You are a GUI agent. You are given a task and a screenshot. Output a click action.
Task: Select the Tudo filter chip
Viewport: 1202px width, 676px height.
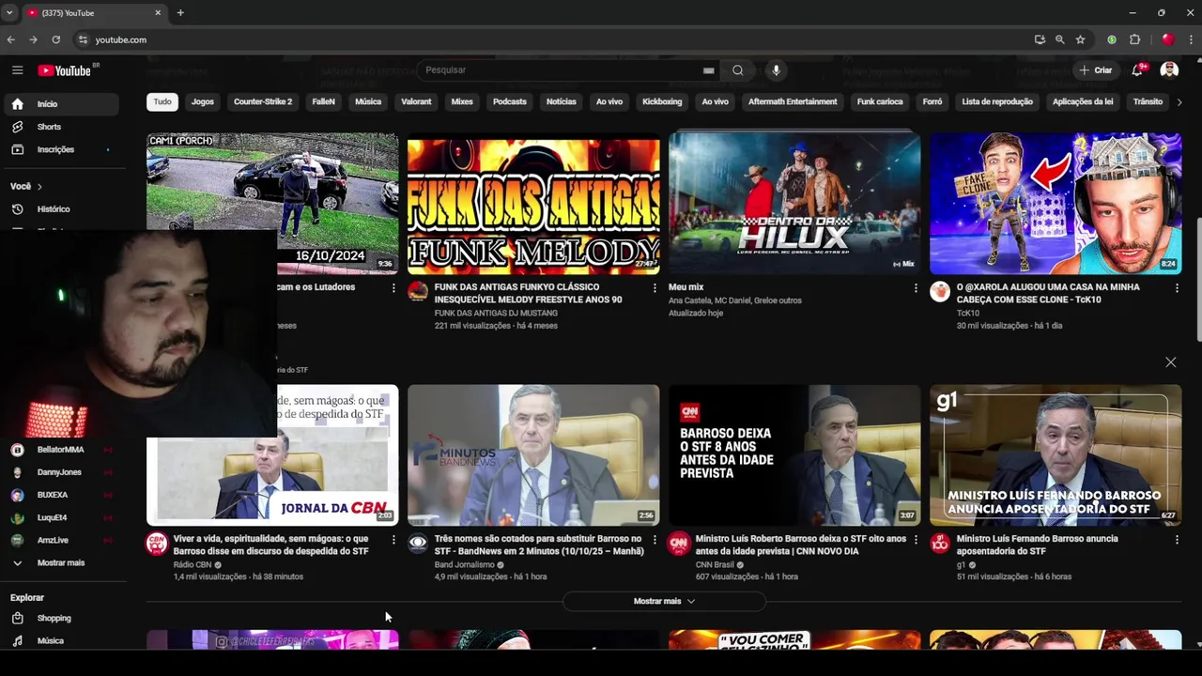point(162,101)
